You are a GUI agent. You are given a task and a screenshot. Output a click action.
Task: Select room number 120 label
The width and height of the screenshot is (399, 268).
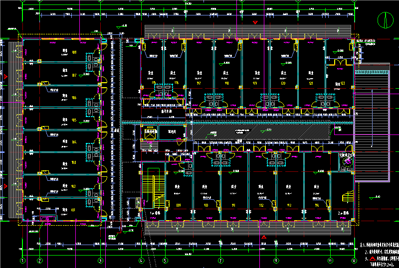pyautogui.click(x=283, y=83)
